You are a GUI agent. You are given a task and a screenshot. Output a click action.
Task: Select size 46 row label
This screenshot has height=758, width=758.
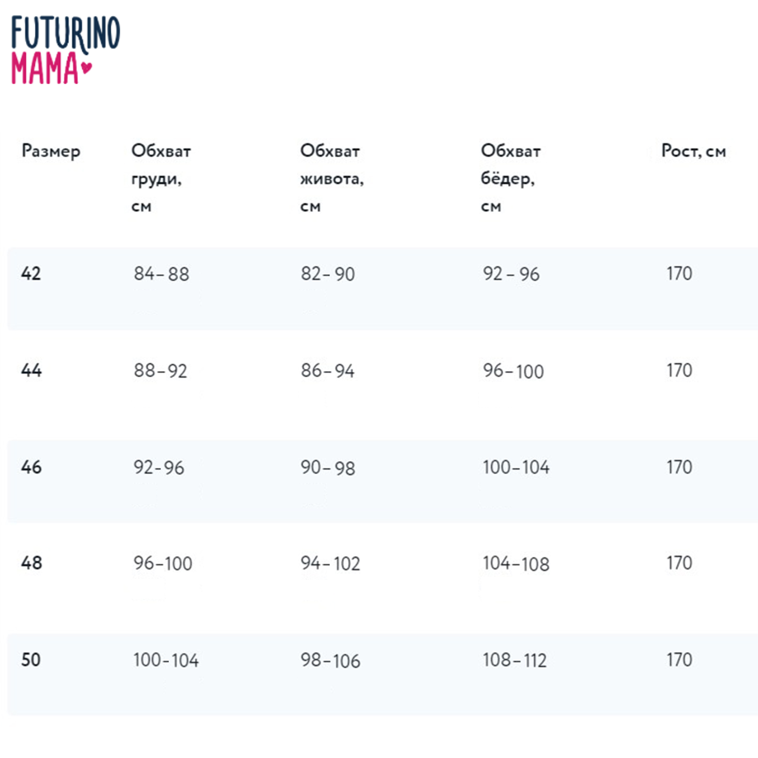pyautogui.click(x=31, y=467)
